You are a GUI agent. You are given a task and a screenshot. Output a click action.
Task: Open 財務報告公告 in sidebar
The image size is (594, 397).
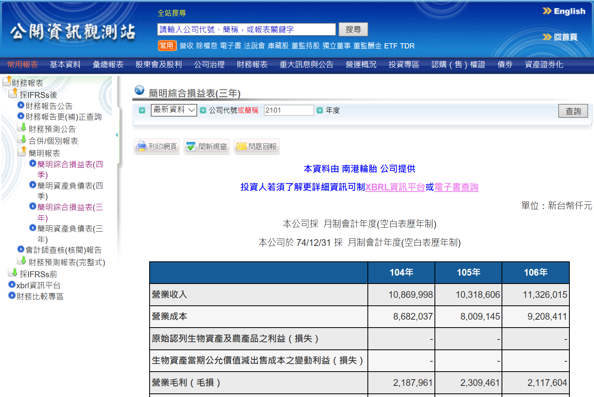point(49,106)
